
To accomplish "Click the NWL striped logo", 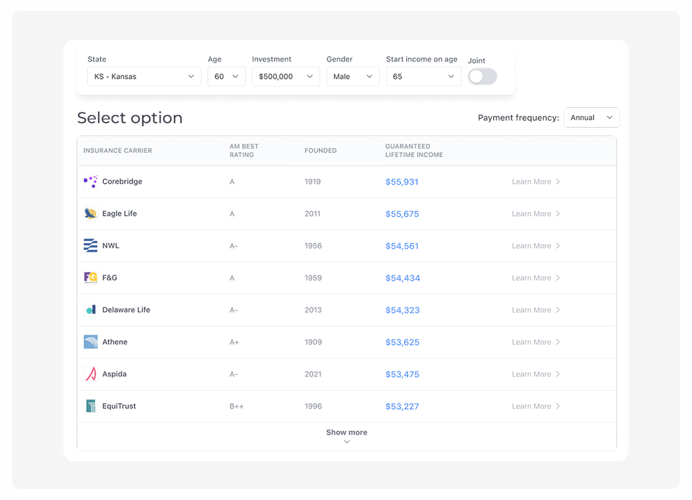I will click(90, 245).
